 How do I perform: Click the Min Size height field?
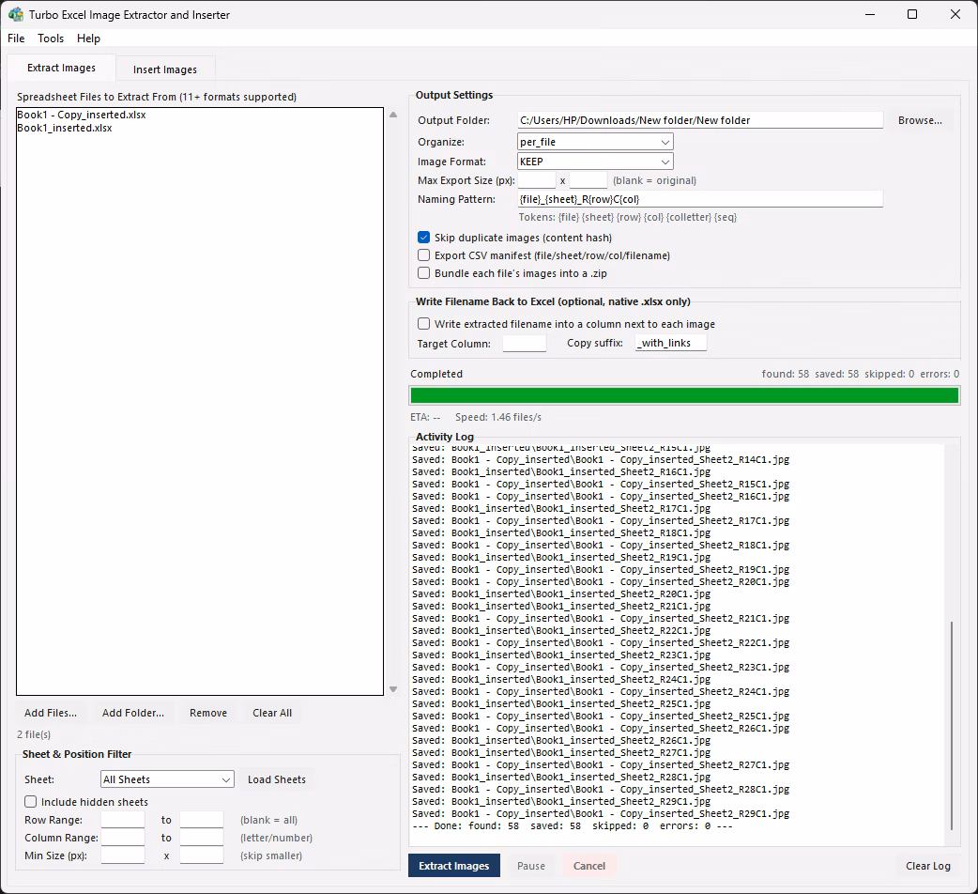click(202, 855)
